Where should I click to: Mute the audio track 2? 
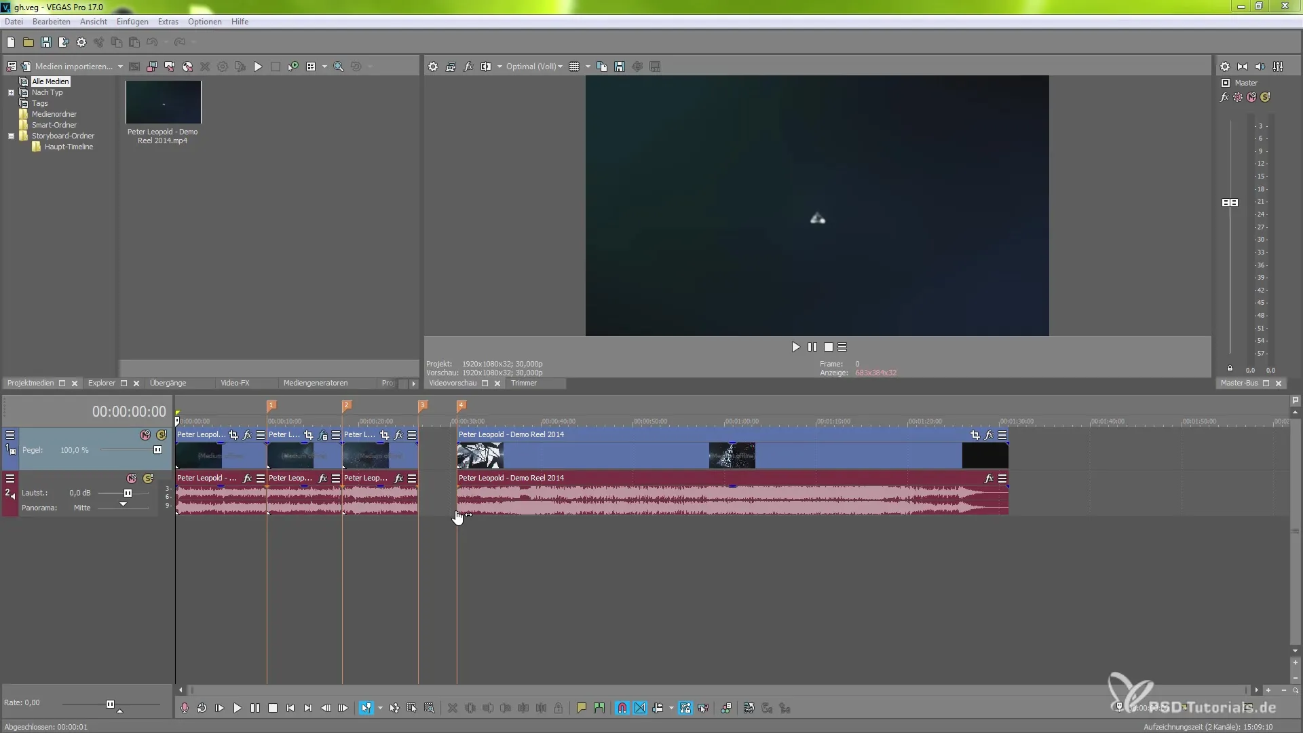pyautogui.click(x=132, y=478)
